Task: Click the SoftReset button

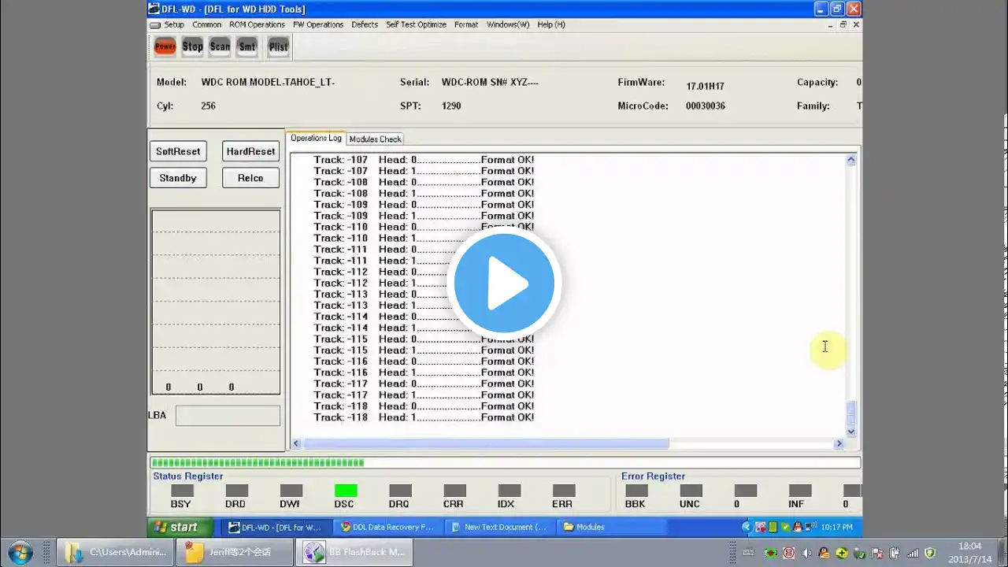Action: (x=178, y=151)
